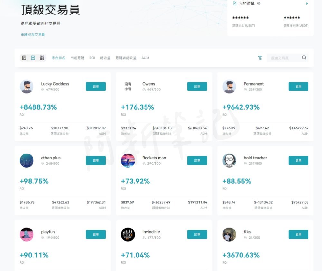Switch to list view layout

24,58
